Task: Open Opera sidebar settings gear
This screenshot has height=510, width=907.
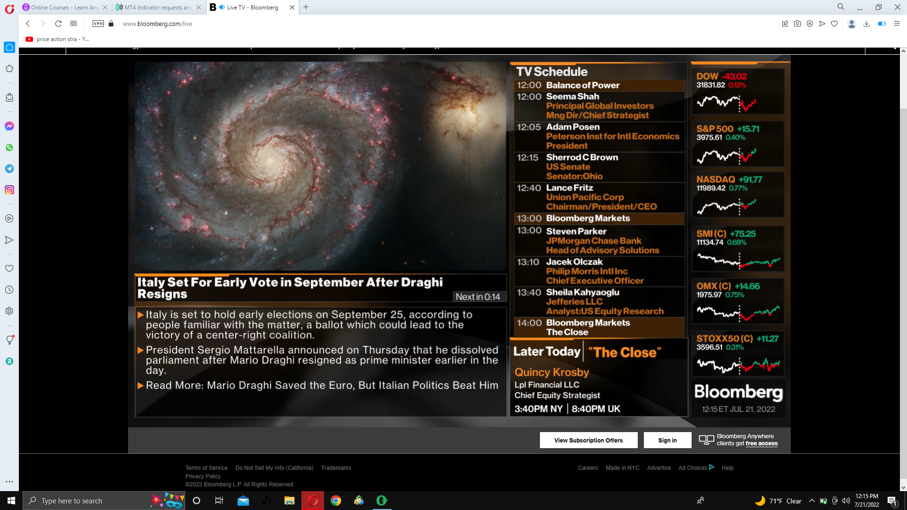Action: point(9,311)
